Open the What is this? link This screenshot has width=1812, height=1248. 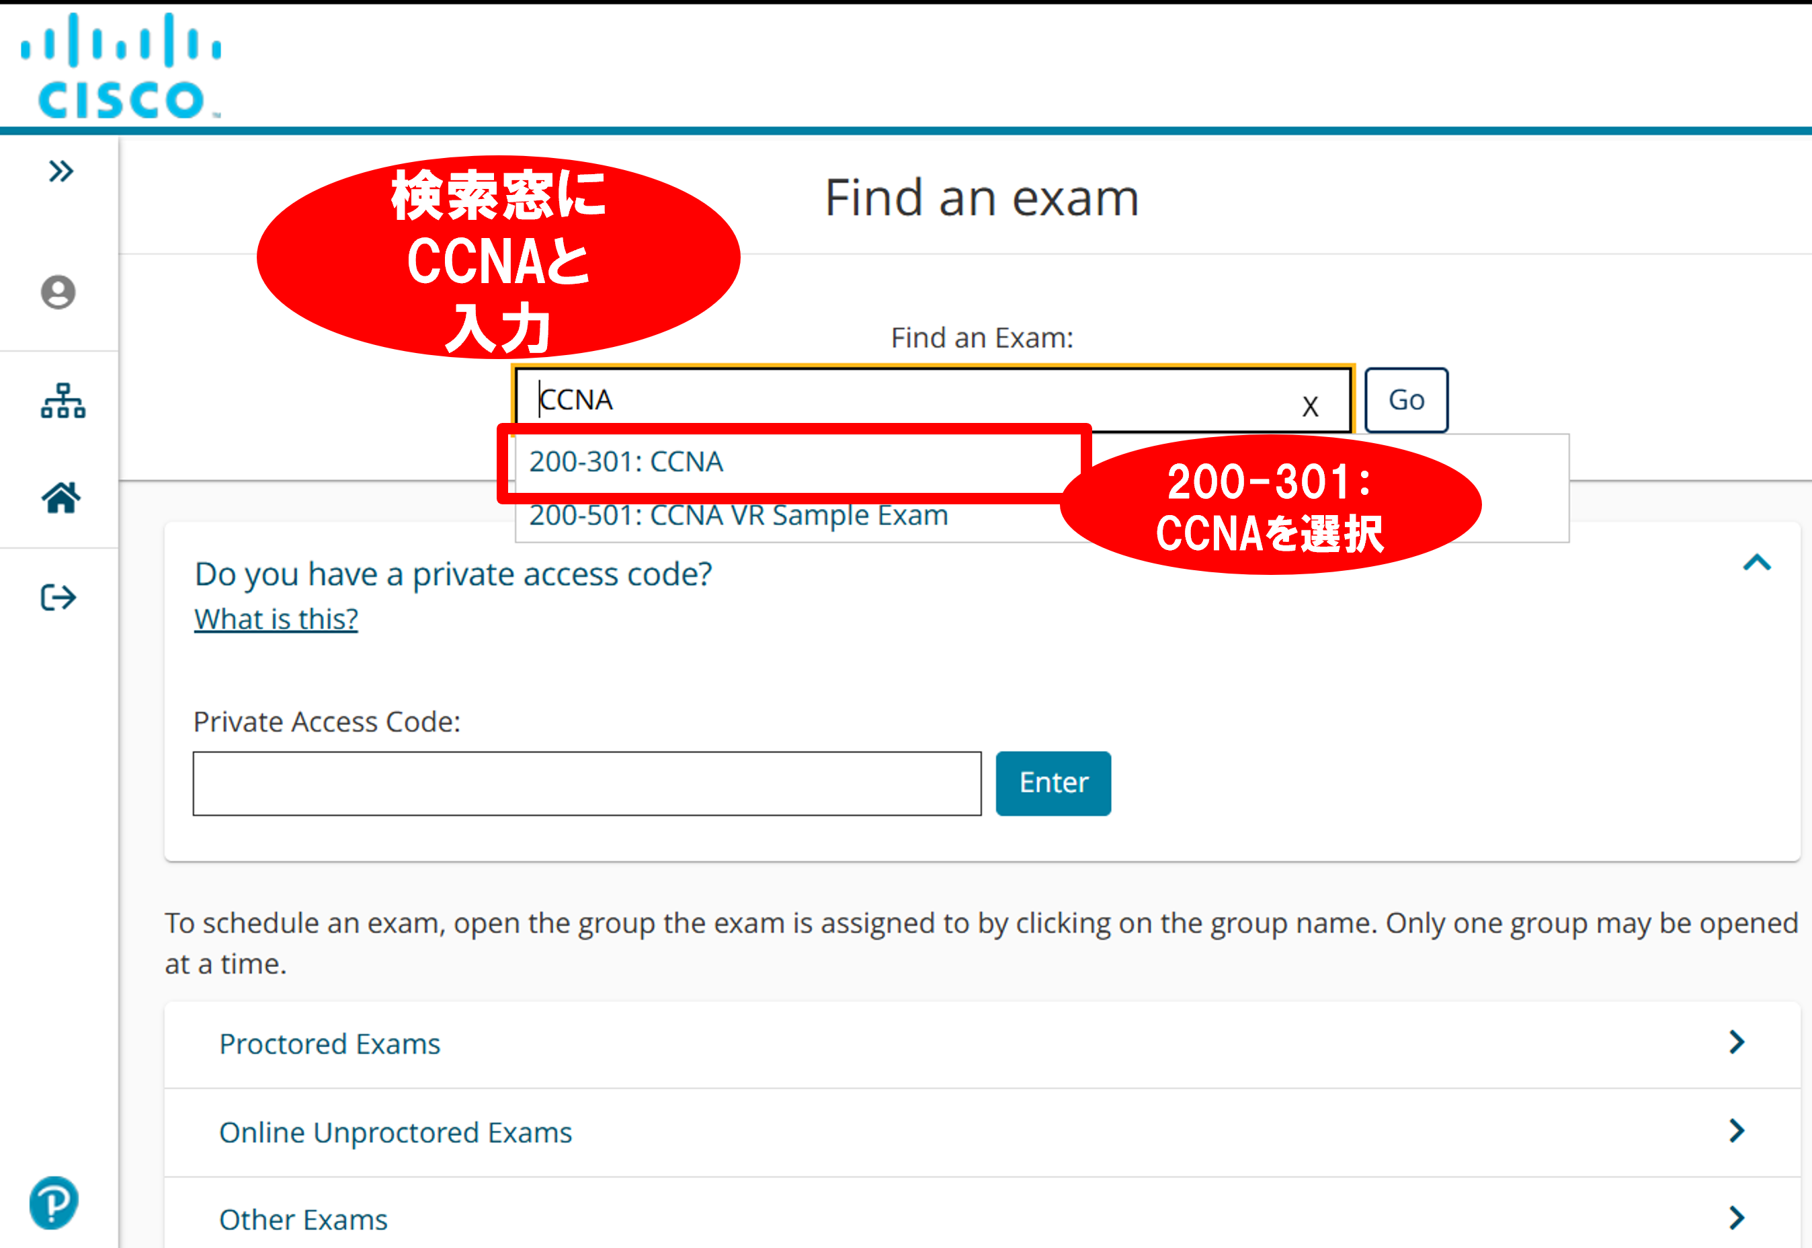point(276,619)
